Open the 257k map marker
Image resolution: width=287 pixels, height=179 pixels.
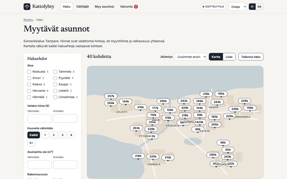click(x=111, y=96)
